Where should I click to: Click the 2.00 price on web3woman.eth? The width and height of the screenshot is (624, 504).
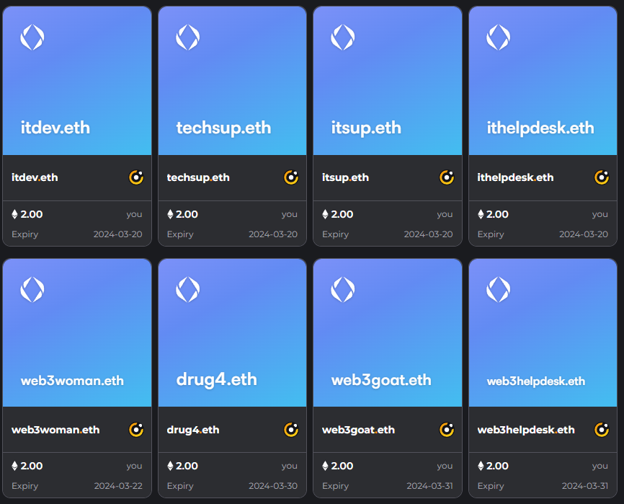tap(32, 466)
